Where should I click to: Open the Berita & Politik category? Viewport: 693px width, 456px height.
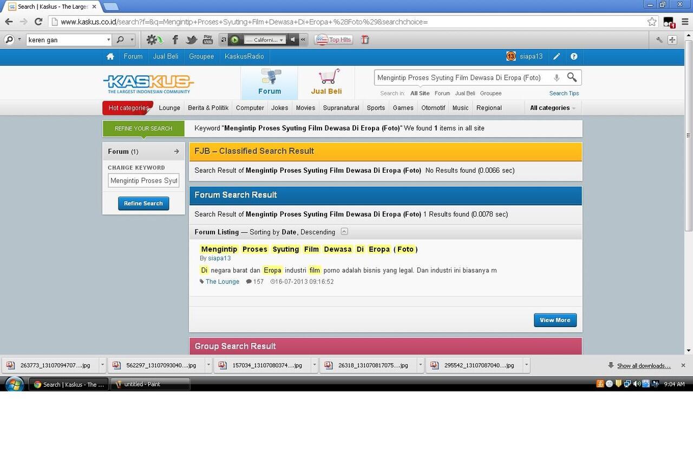click(x=208, y=108)
